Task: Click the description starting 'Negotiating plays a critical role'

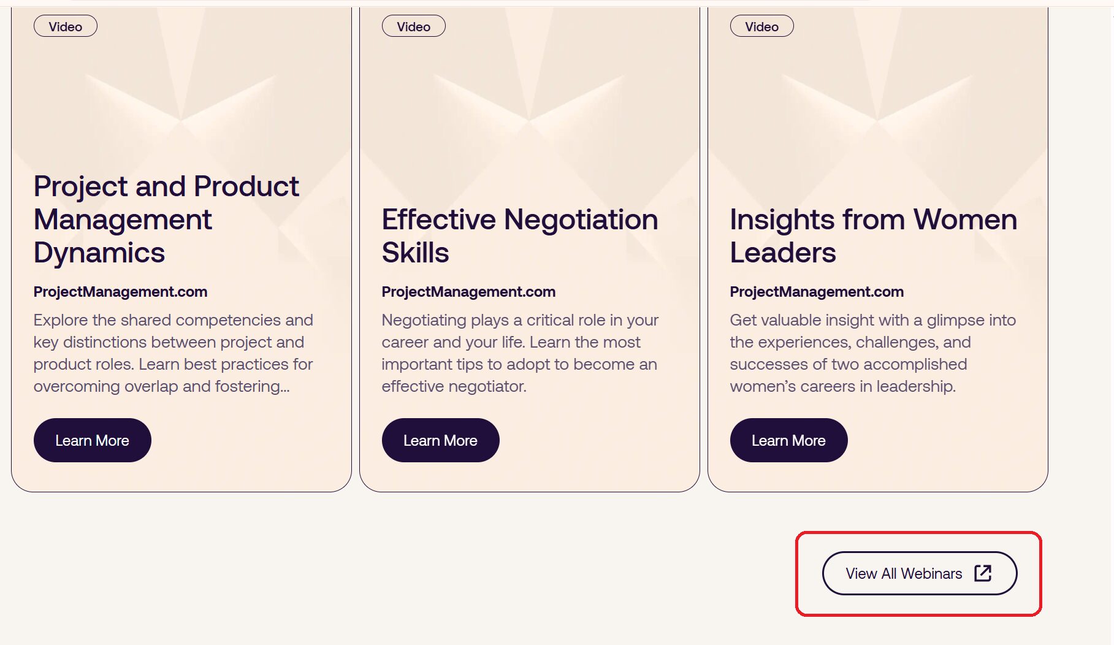Action: point(520,353)
